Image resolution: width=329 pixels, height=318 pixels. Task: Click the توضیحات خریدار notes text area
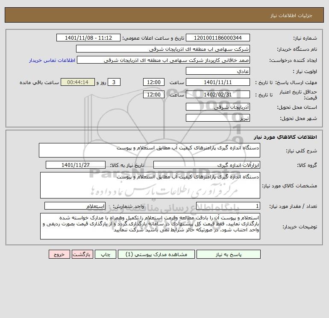150,226
